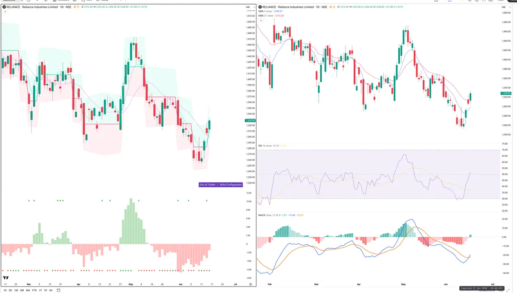Click the -30.00 level on MACD axis
Screen dimensions: 517x293
click(504, 264)
